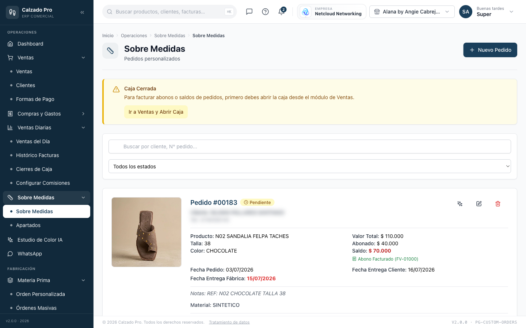Delete Pedido #00183 with the trash icon
This screenshot has width=526, height=328.
coord(498,204)
